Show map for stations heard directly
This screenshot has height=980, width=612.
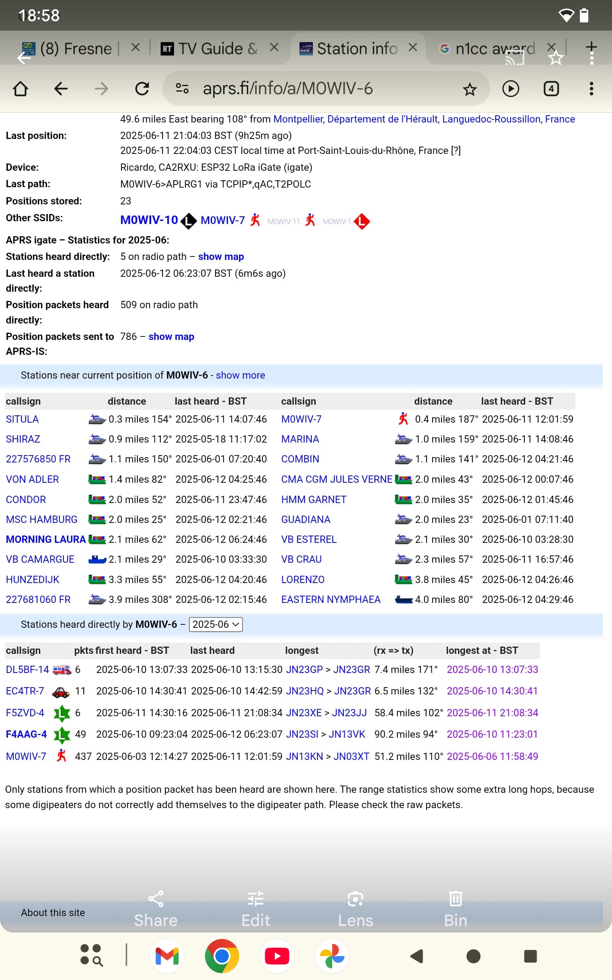point(221,257)
